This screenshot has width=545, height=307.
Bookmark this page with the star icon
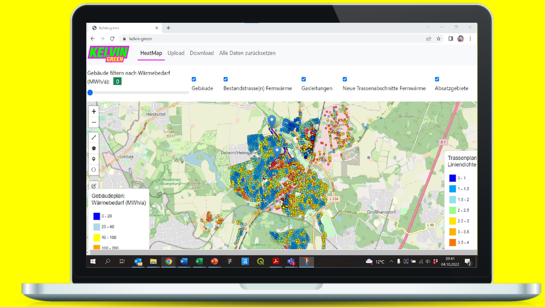pos(439,39)
